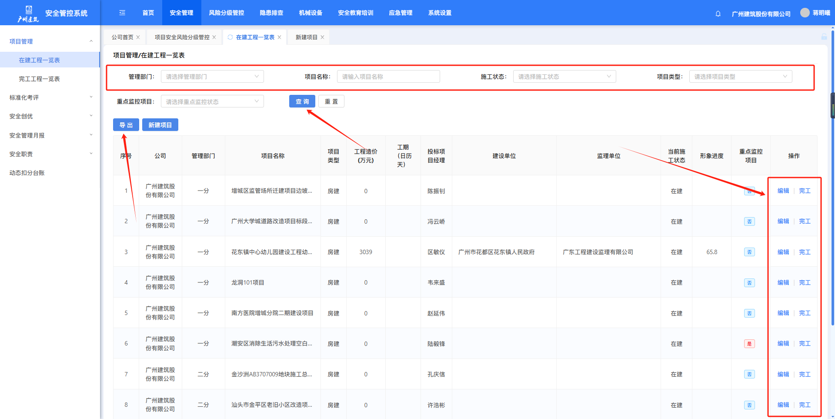Select 完工工程一览表 in the sidebar

click(x=39, y=79)
